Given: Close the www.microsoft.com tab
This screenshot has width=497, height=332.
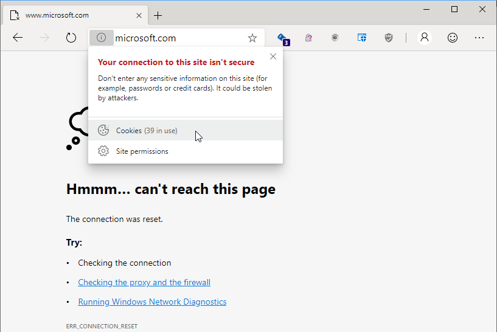Looking at the screenshot, I should point(139,15).
